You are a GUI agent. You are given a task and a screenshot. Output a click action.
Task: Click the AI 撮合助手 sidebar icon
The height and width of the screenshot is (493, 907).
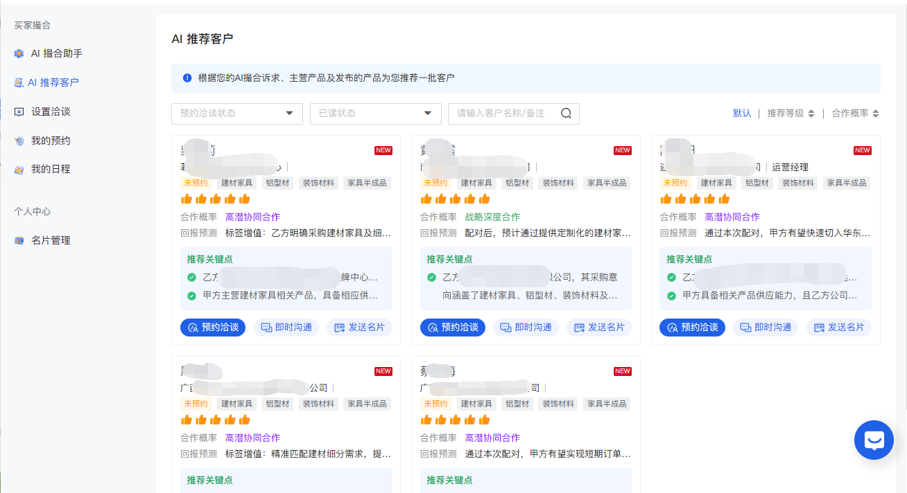click(19, 53)
